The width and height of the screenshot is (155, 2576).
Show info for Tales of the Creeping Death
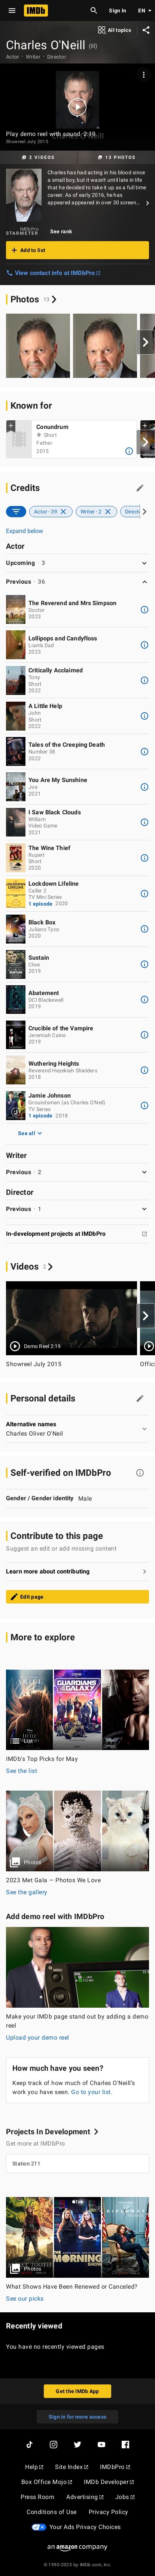(x=144, y=751)
